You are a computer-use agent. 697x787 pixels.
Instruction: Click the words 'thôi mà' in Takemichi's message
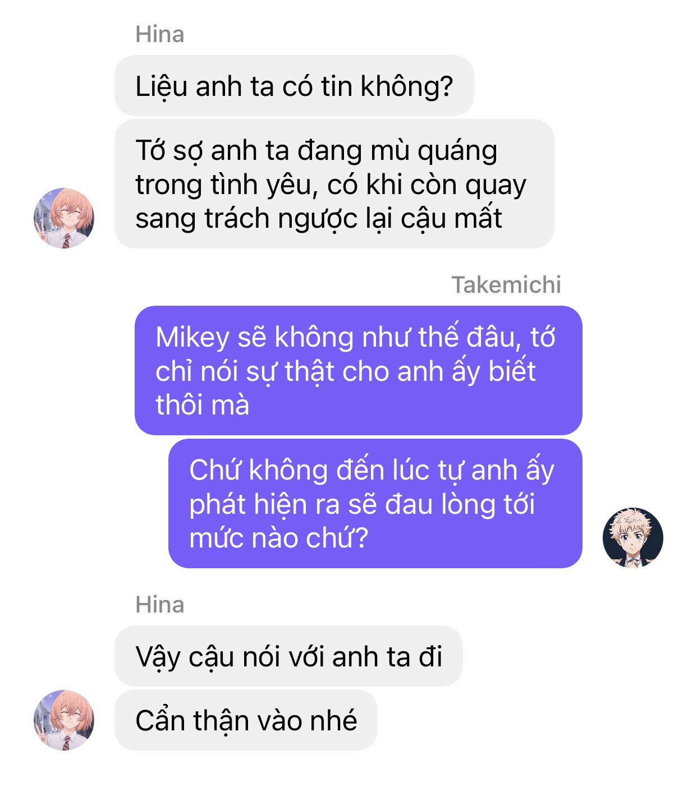(x=202, y=404)
